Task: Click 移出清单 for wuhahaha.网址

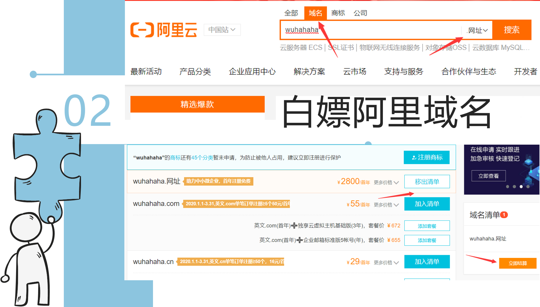Action: pyautogui.click(x=427, y=181)
